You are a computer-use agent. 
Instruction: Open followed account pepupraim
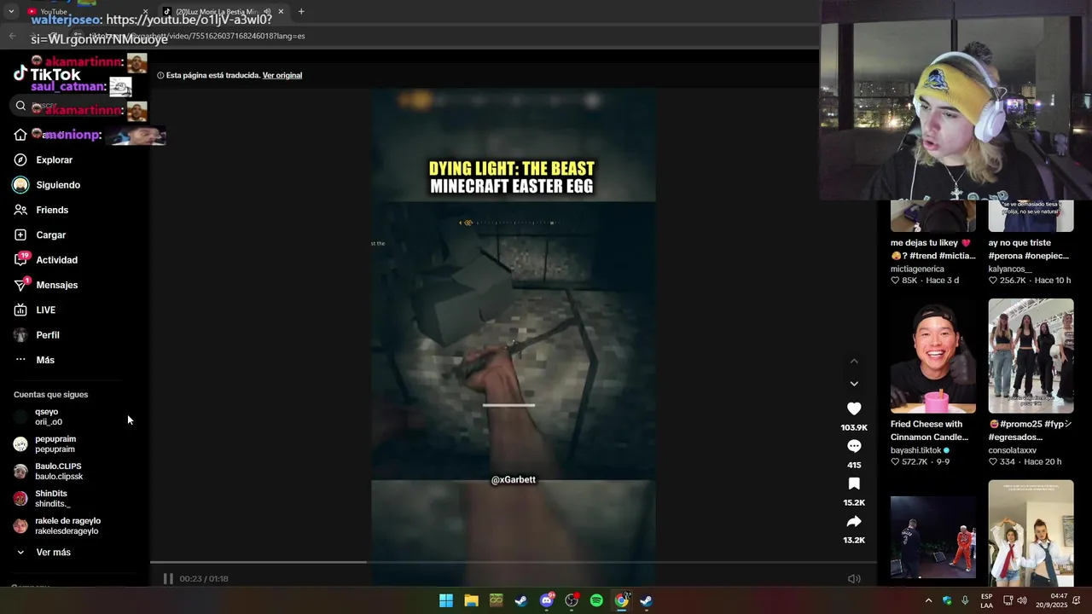[x=55, y=444]
